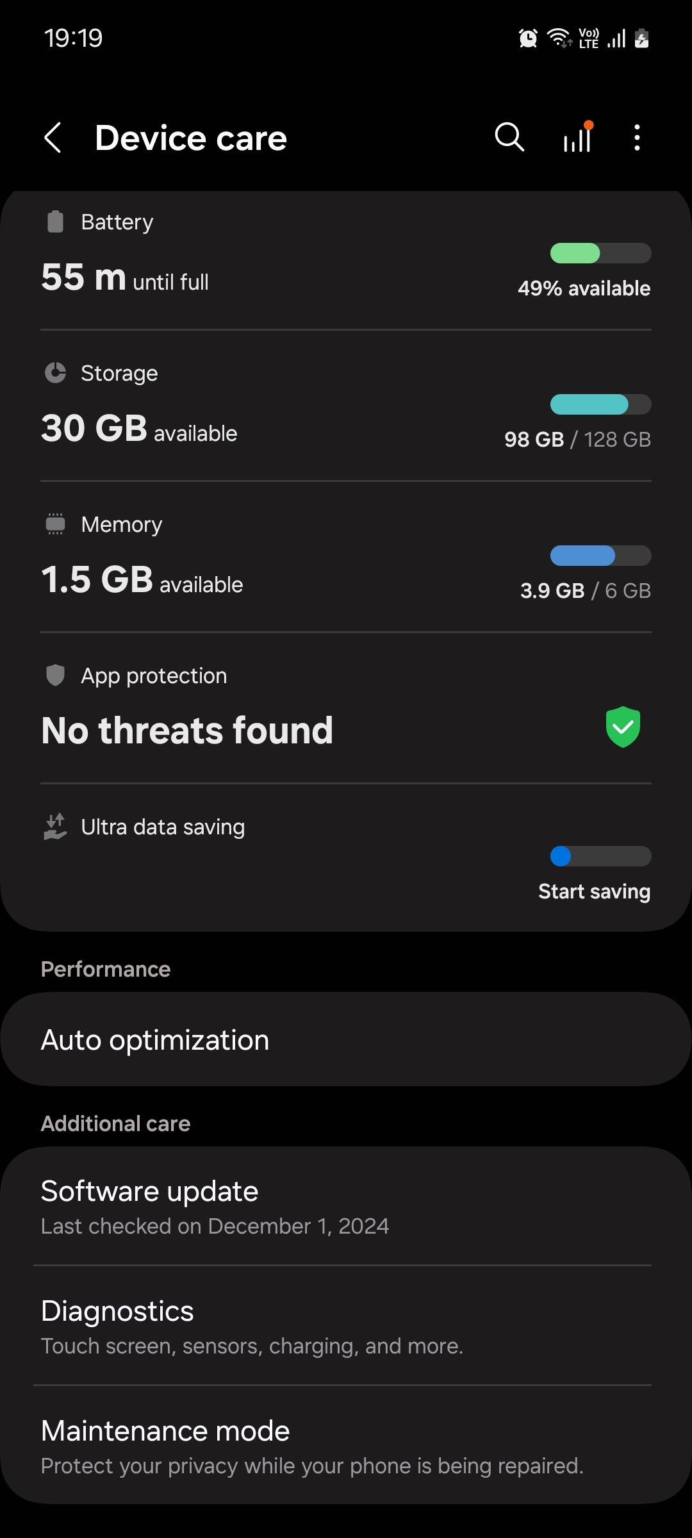Image resolution: width=692 pixels, height=1538 pixels.
Task: Open the signal bars report icon
Action: (577, 137)
